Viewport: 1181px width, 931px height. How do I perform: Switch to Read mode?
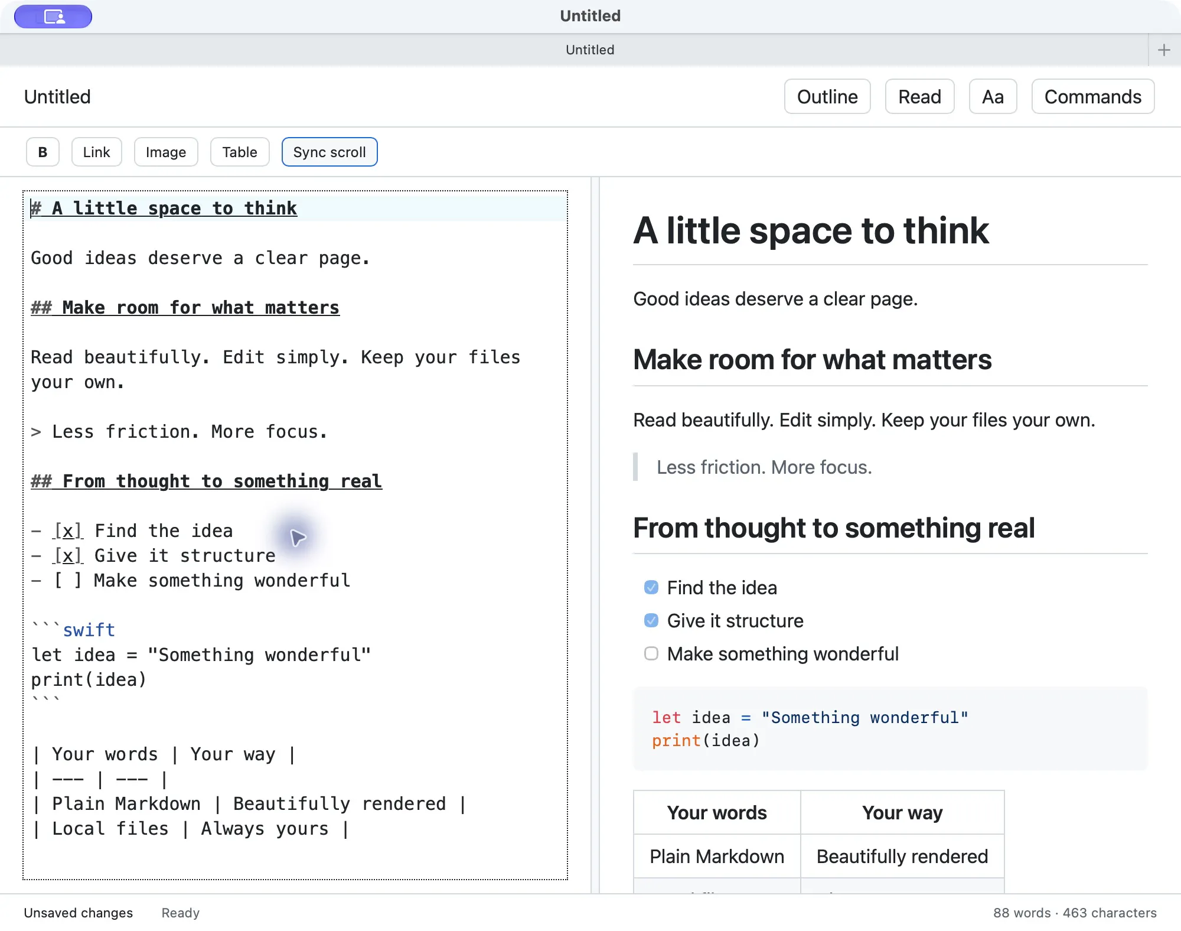919,96
